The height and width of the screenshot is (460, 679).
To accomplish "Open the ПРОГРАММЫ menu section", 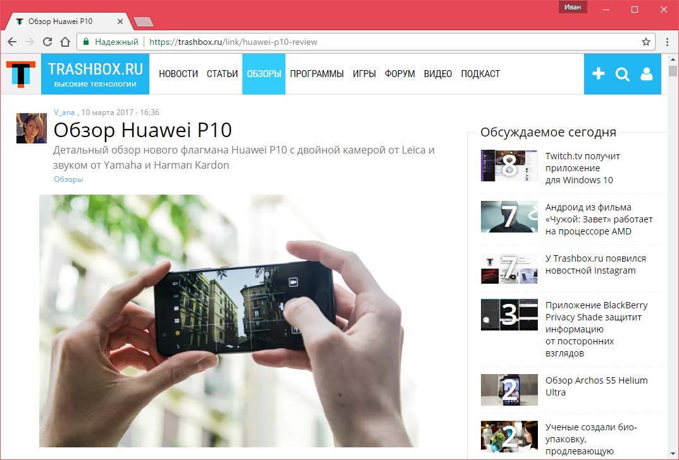I will pos(316,74).
